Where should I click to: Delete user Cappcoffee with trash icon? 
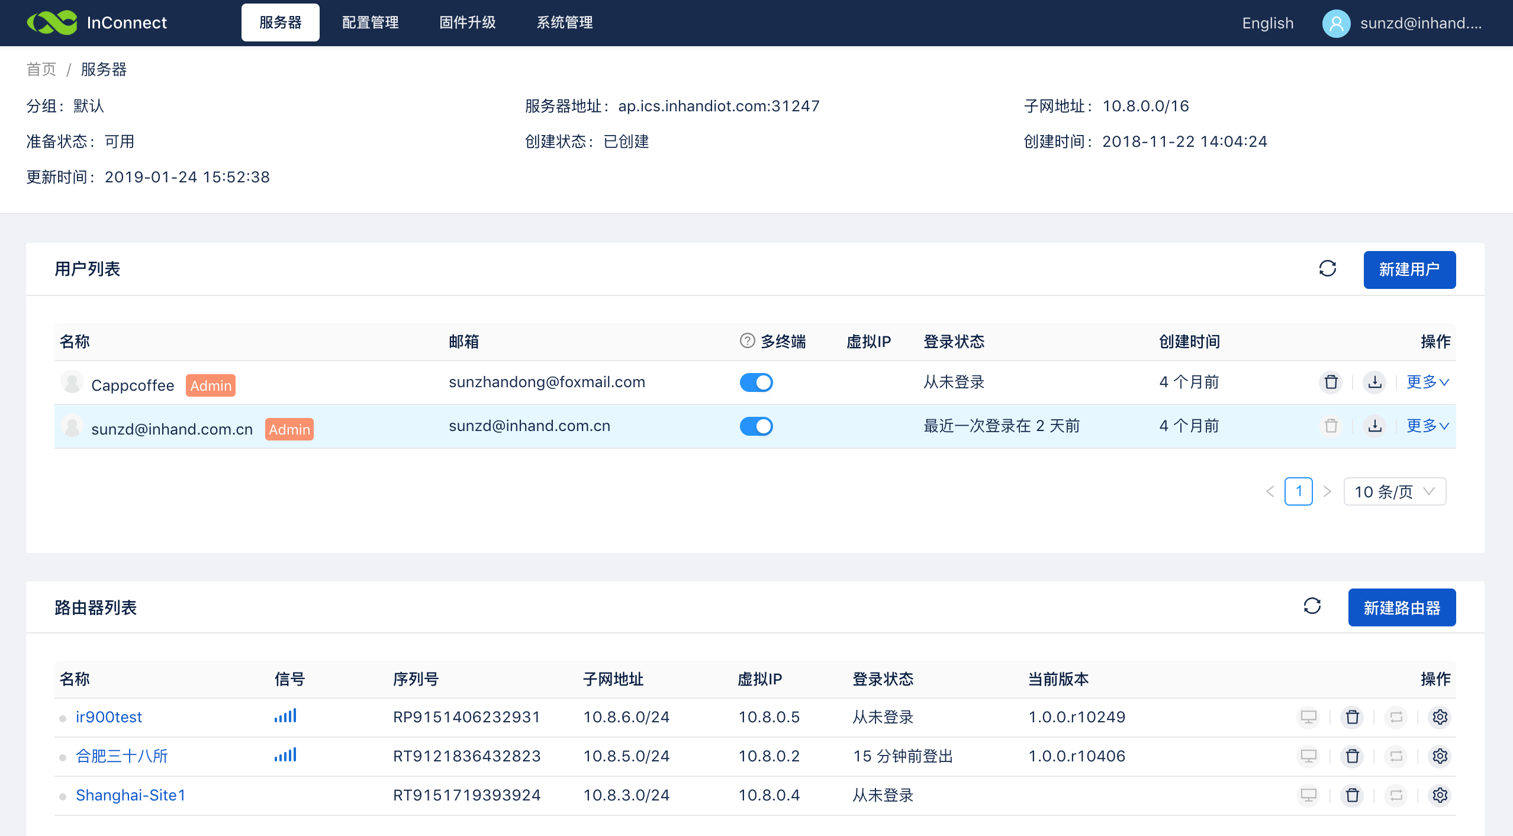click(1331, 382)
